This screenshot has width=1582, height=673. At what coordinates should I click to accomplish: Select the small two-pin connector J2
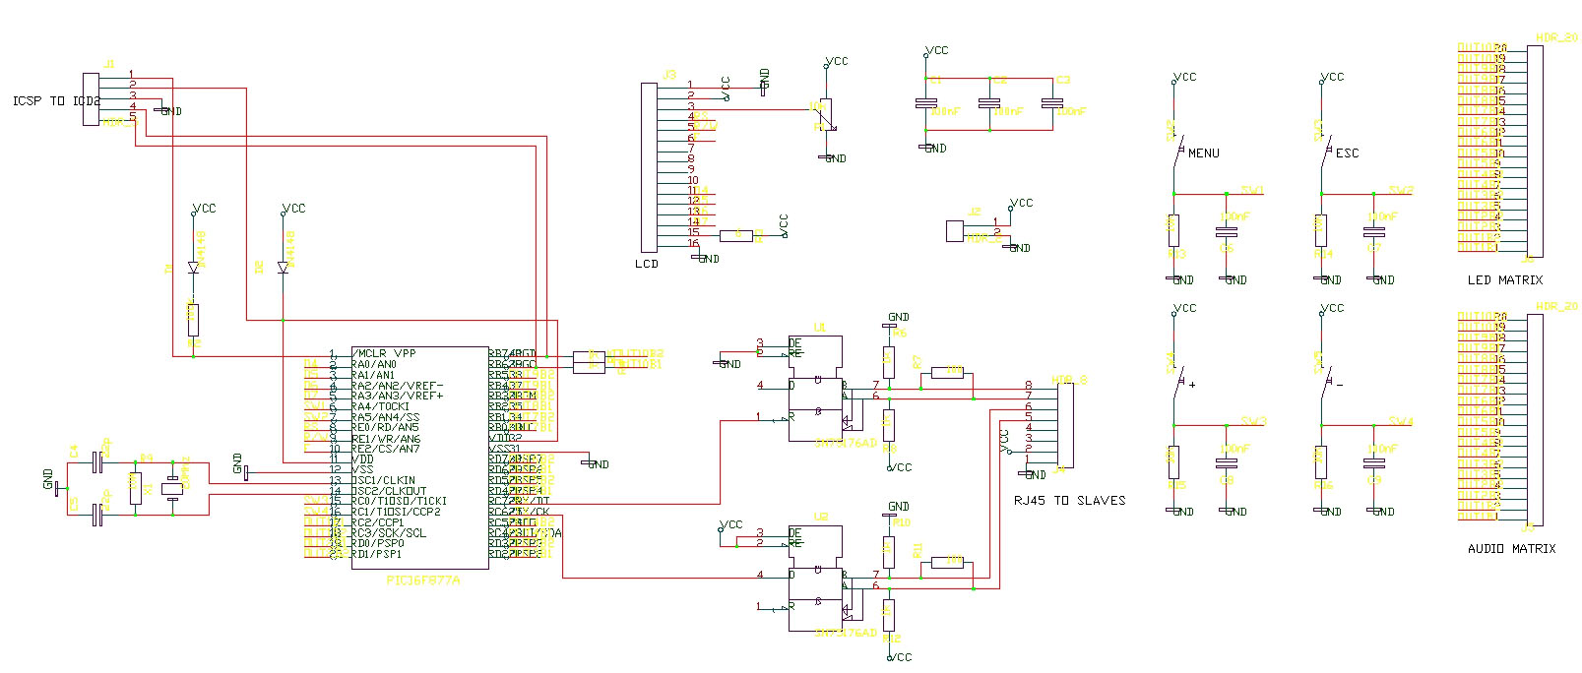tap(955, 231)
